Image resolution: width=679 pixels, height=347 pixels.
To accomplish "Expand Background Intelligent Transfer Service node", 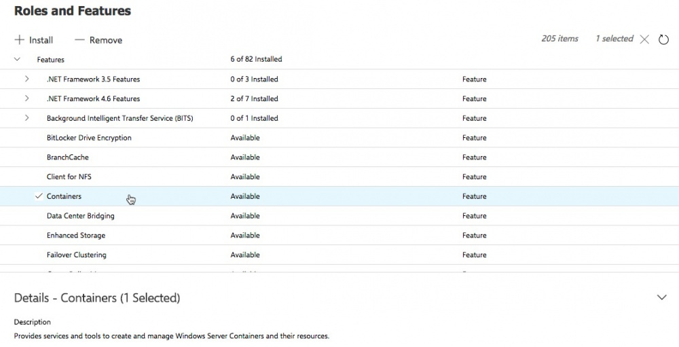I will coord(27,118).
